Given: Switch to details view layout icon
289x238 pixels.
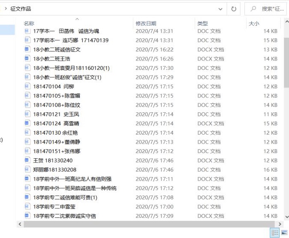Looking at the screenshot, I should (275, 232).
